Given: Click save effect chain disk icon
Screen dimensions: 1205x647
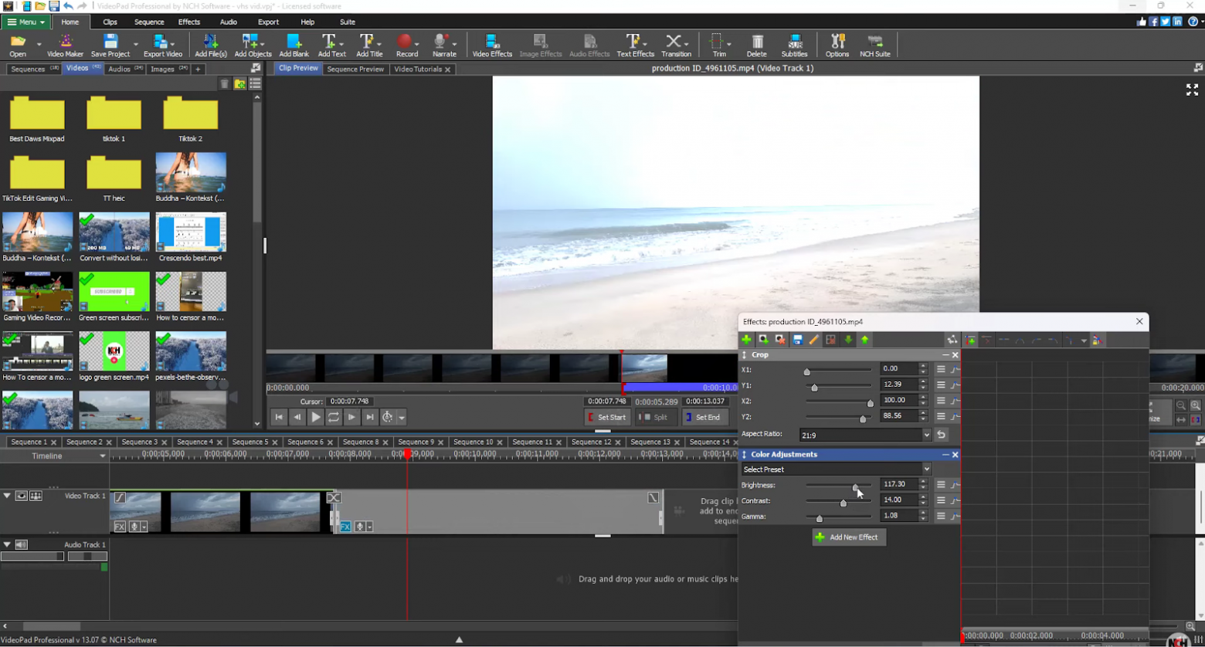Looking at the screenshot, I should click(798, 340).
